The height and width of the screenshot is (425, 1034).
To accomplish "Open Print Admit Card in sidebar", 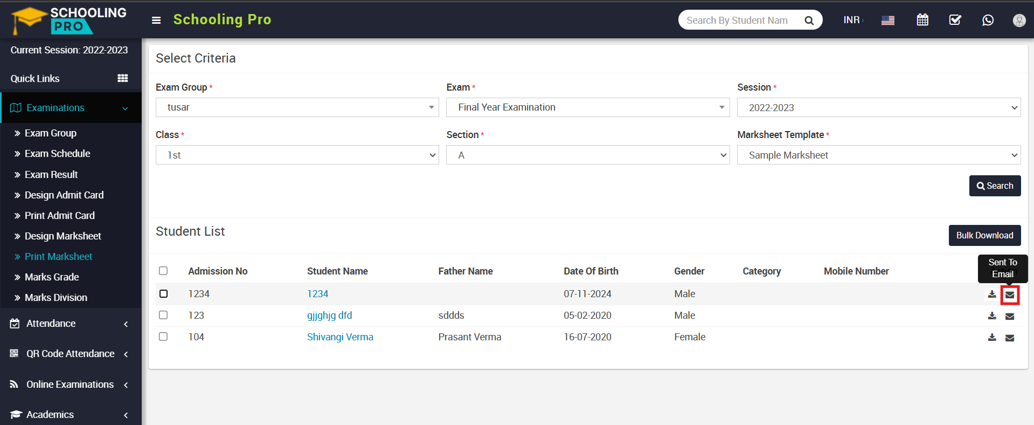I will point(60,216).
